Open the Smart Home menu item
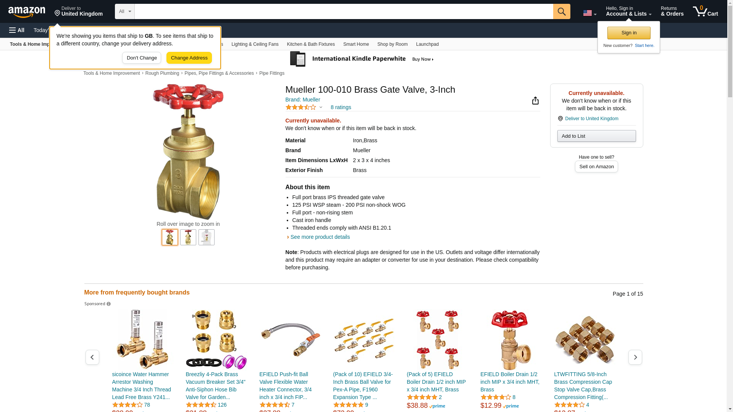 [356, 44]
